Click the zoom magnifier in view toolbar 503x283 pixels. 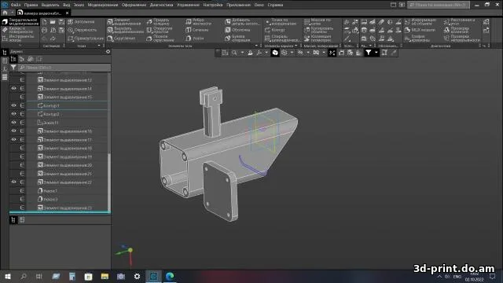[x=234, y=53]
